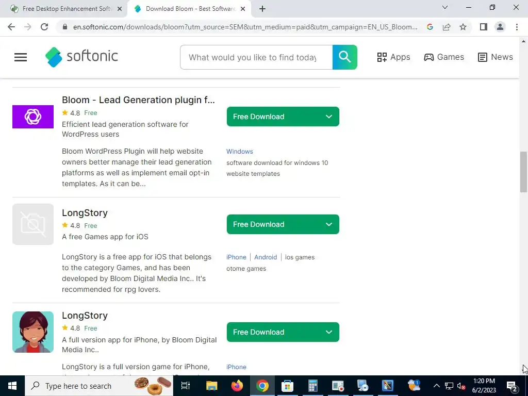Click the 'ios games' tag
528x396 pixels.
coord(300,257)
